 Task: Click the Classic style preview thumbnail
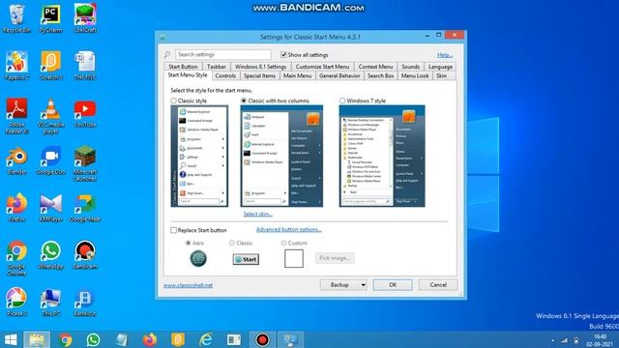tap(199, 156)
